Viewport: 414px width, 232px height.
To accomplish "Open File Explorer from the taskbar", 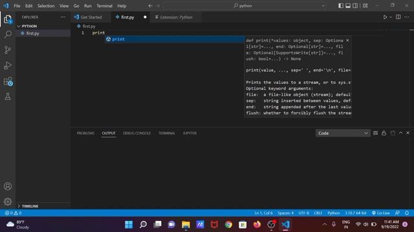I will pyautogui.click(x=186, y=224).
